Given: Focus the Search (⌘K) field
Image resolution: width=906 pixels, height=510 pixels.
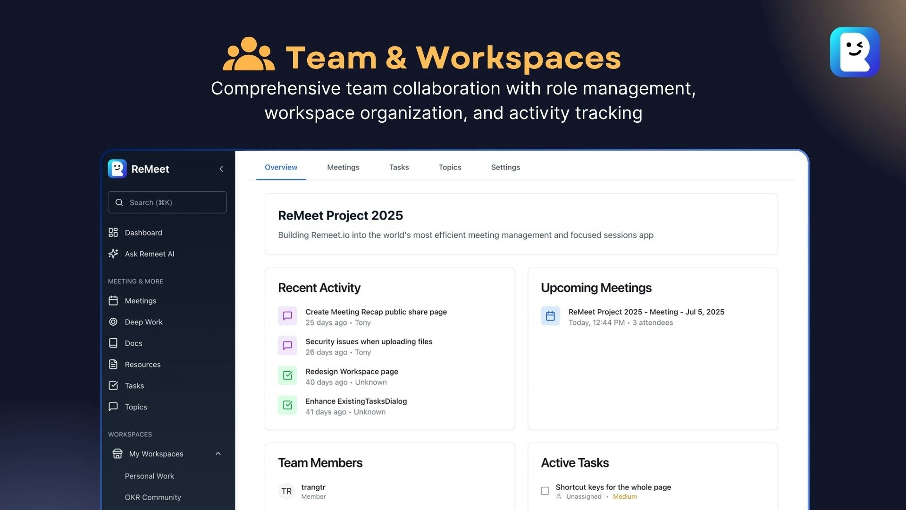Looking at the screenshot, I should 167,202.
